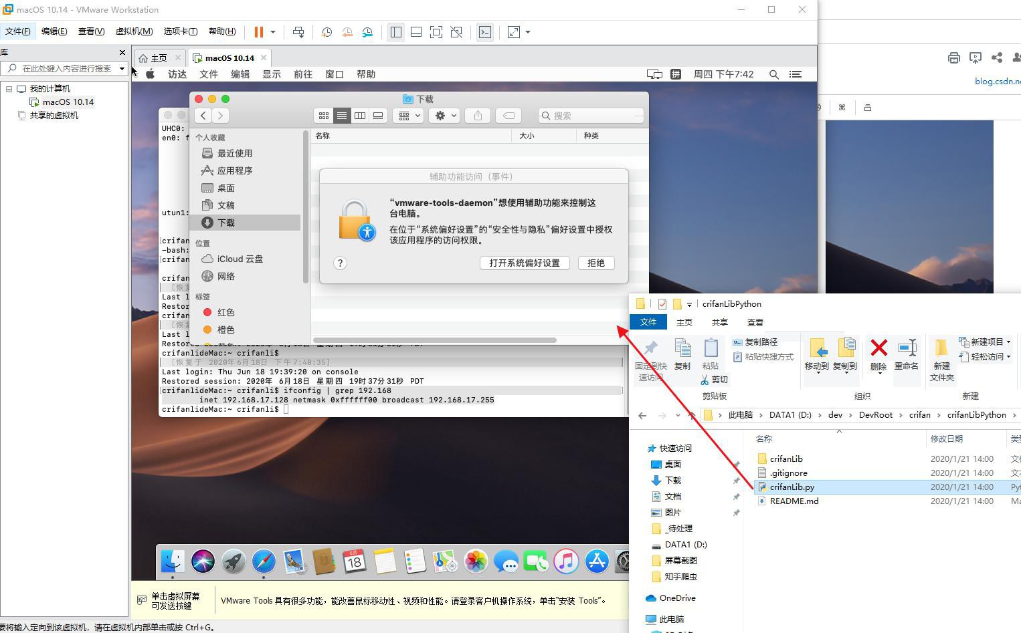Select 应用程序 in Finder sidebar

234,170
